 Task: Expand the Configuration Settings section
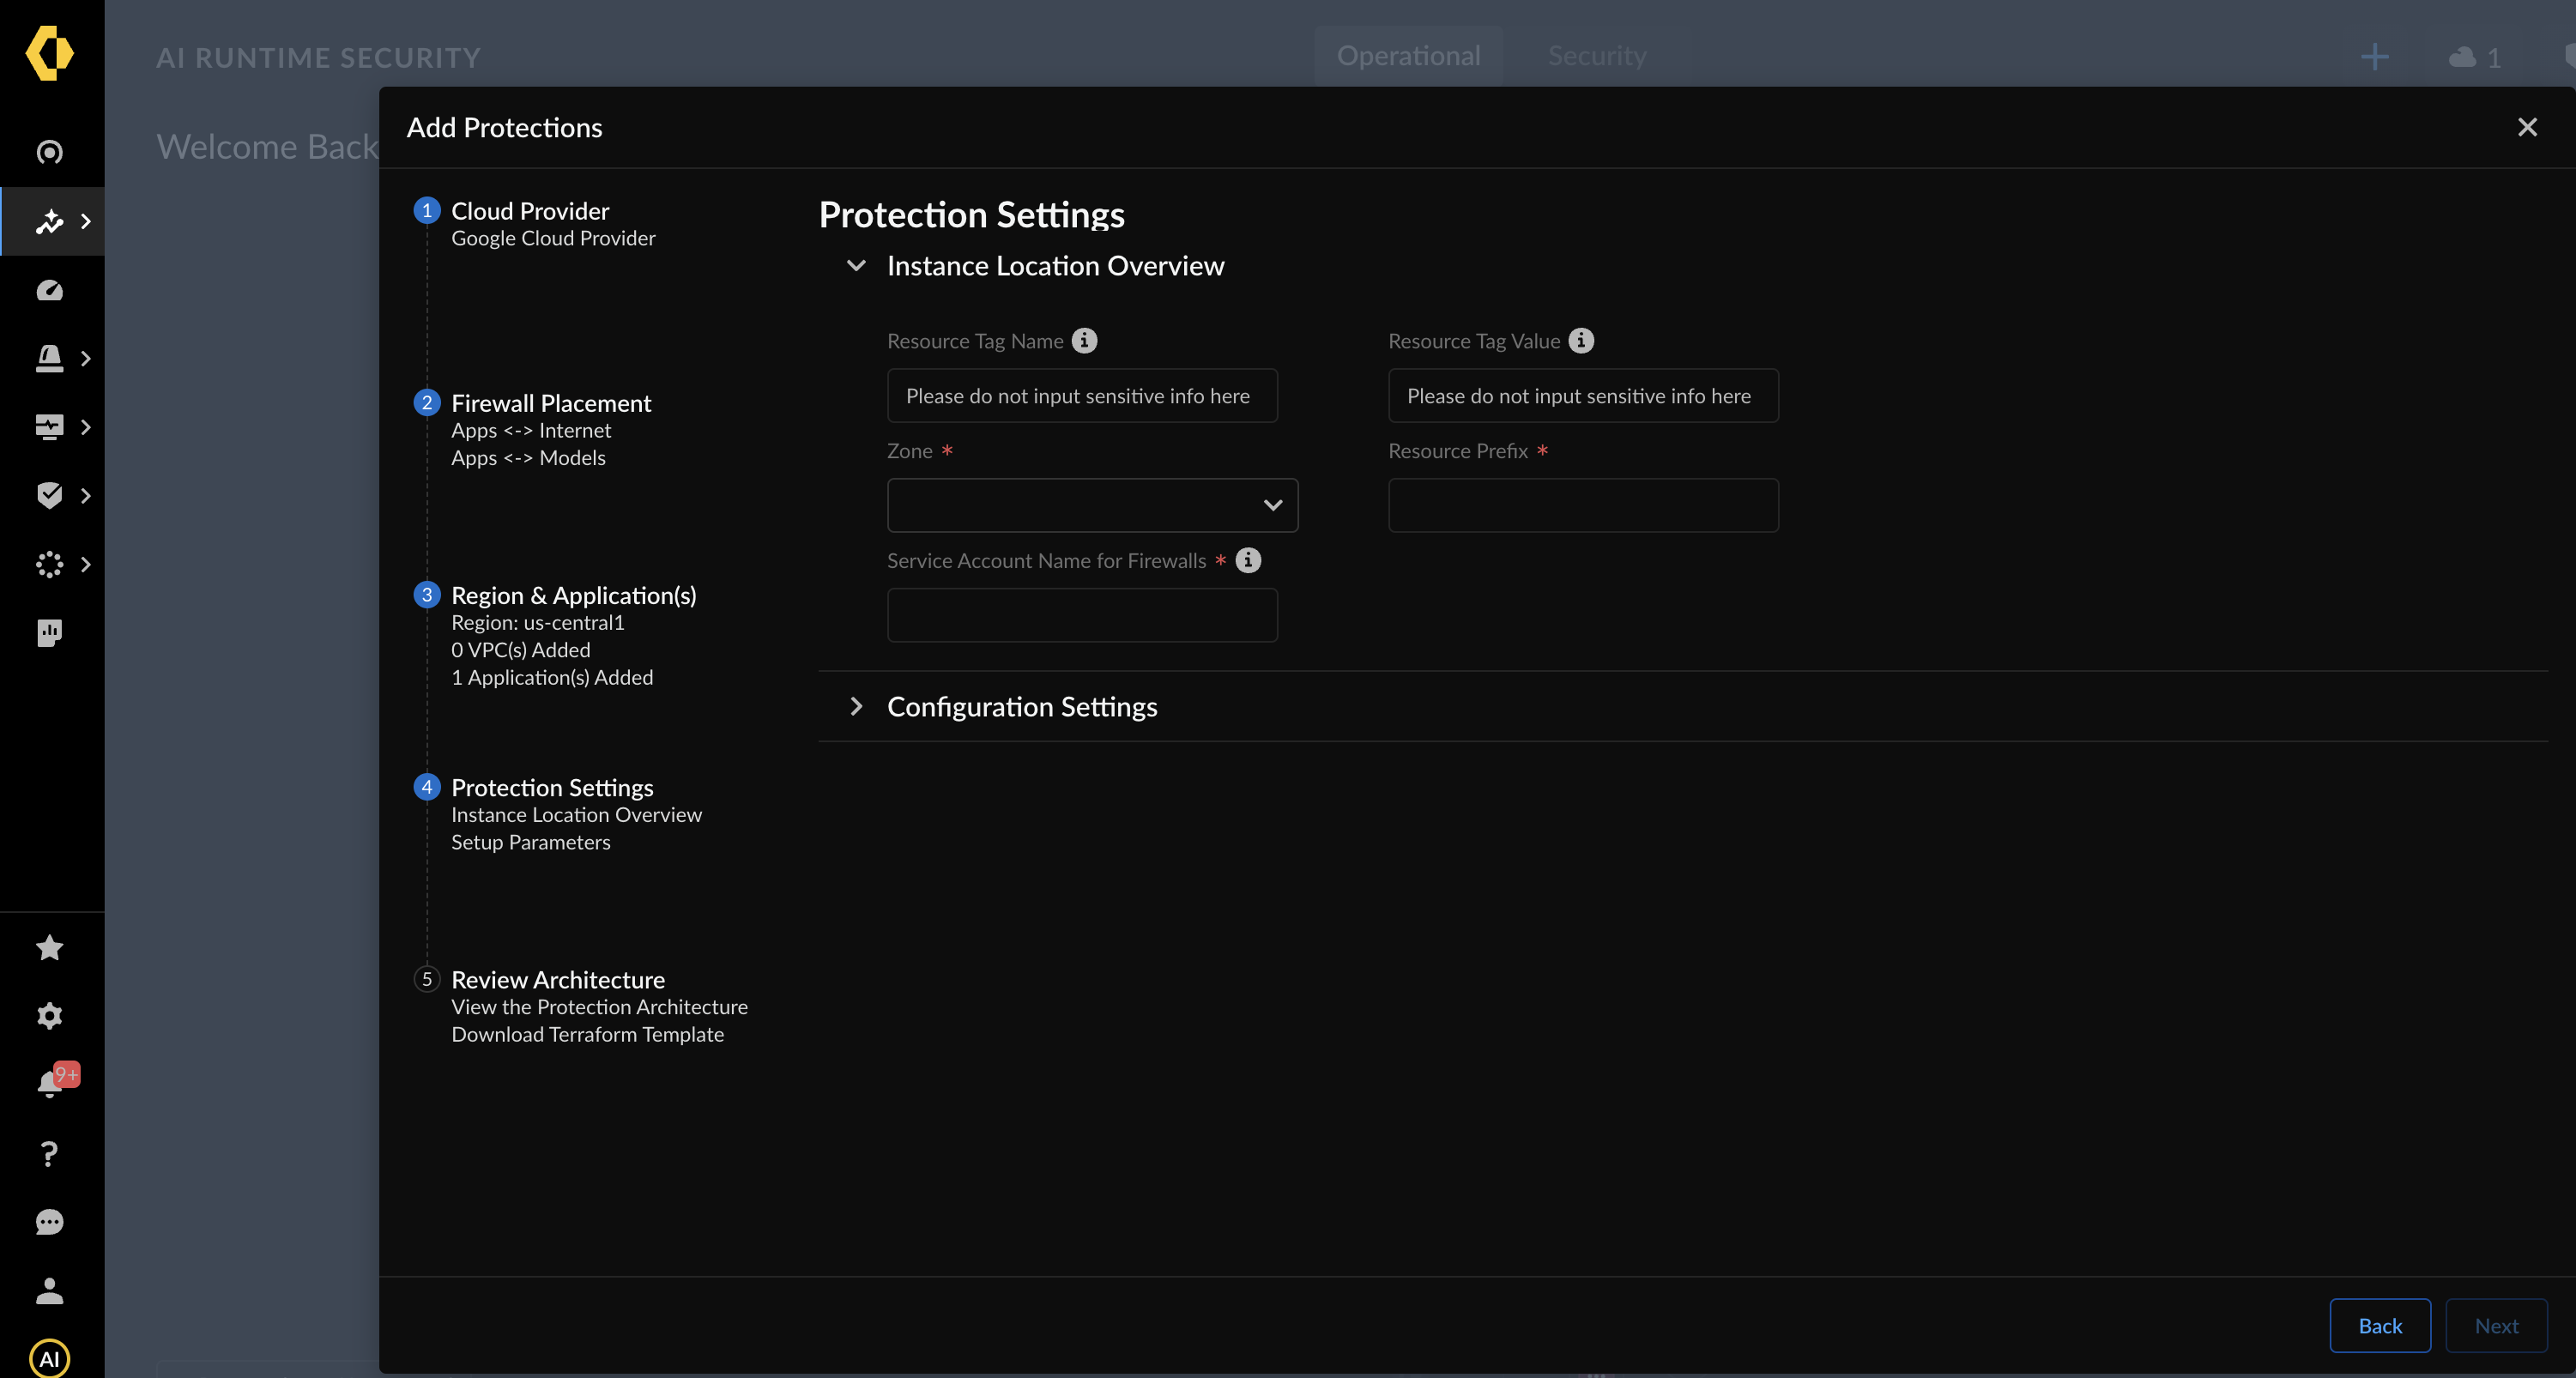pyautogui.click(x=856, y=706)
